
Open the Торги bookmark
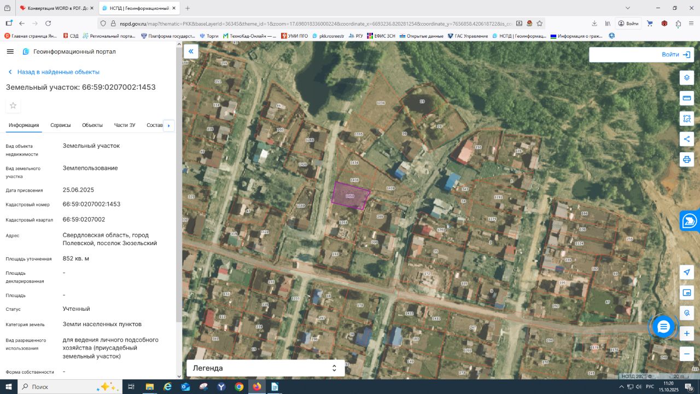click(x=209, y=36)
